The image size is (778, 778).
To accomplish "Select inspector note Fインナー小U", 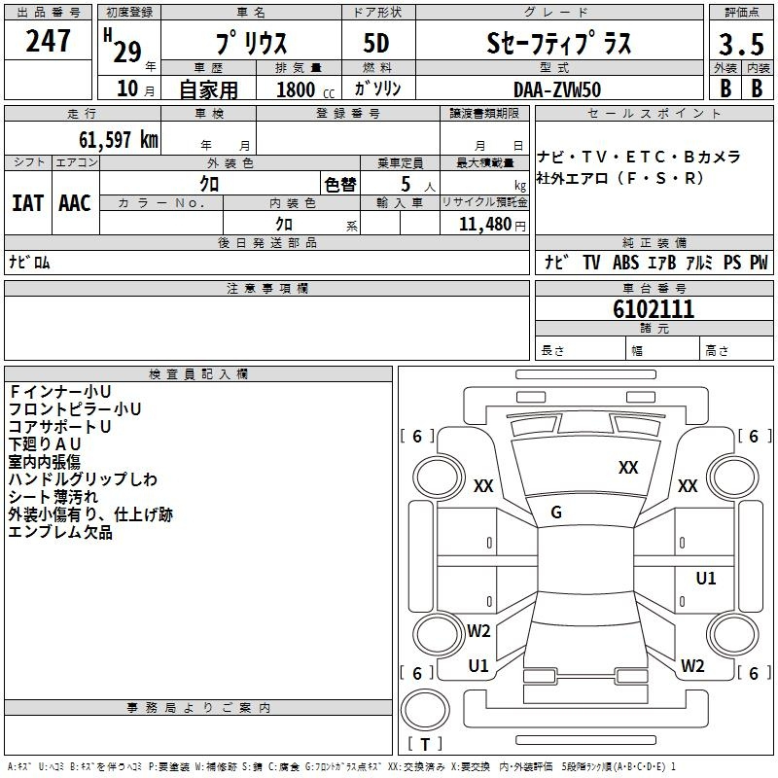I will click(x=59, y=392).
